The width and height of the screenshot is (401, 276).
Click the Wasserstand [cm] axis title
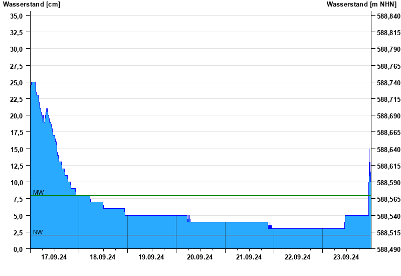pos(32,4)
